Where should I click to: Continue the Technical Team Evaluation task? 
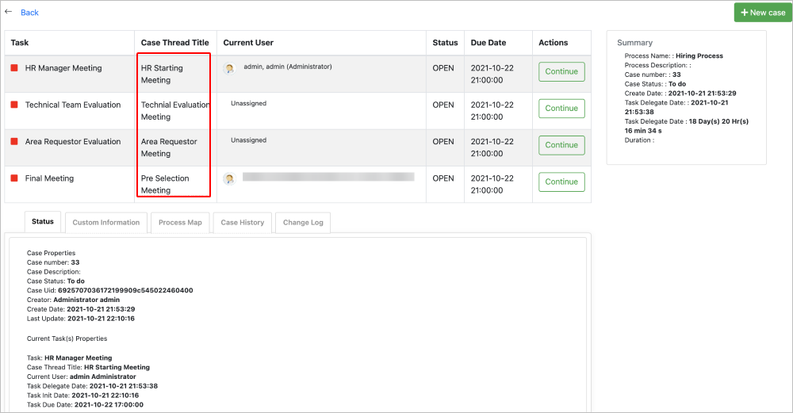561,109
